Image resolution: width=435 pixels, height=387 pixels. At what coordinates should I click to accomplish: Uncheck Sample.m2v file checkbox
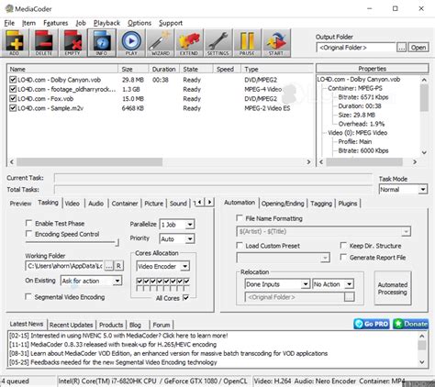pyautogui.click(x=13, y=108)
